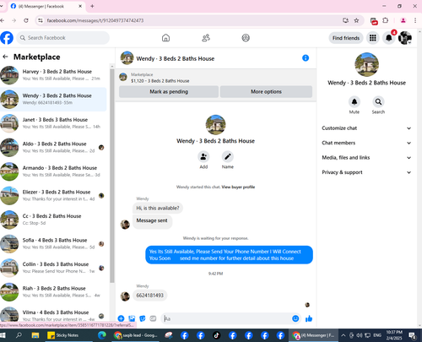Open the Friends icon in top navigation

(x=206, y=38)
